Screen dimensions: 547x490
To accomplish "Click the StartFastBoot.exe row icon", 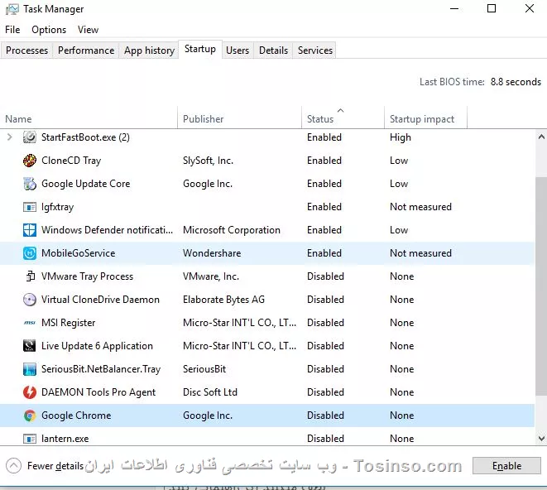I will 30,137.
